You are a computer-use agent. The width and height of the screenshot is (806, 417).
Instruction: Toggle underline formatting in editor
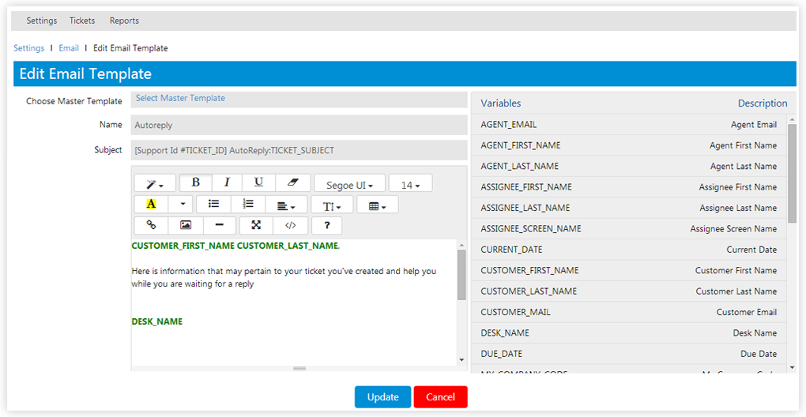(x=258, y=182)
